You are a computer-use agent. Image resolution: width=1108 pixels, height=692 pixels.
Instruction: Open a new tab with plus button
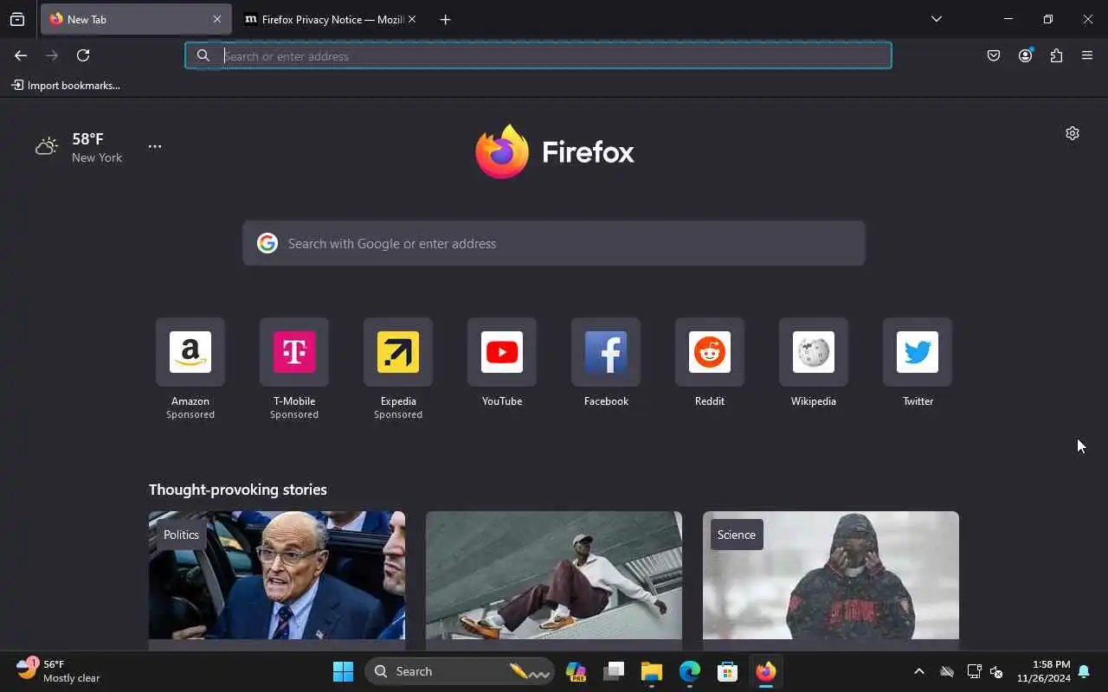point(445,19)
